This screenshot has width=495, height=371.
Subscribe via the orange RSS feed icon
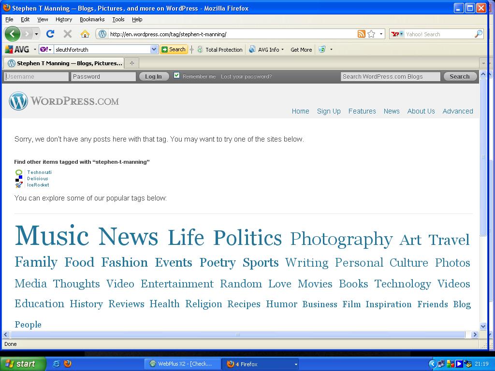coord(362,34)
